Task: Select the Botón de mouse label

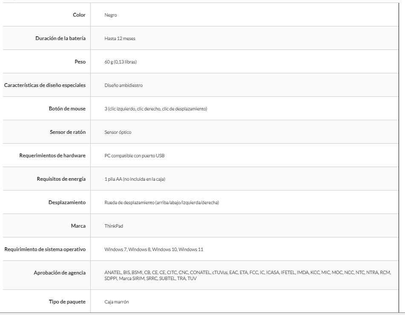Action: [67, 109]
